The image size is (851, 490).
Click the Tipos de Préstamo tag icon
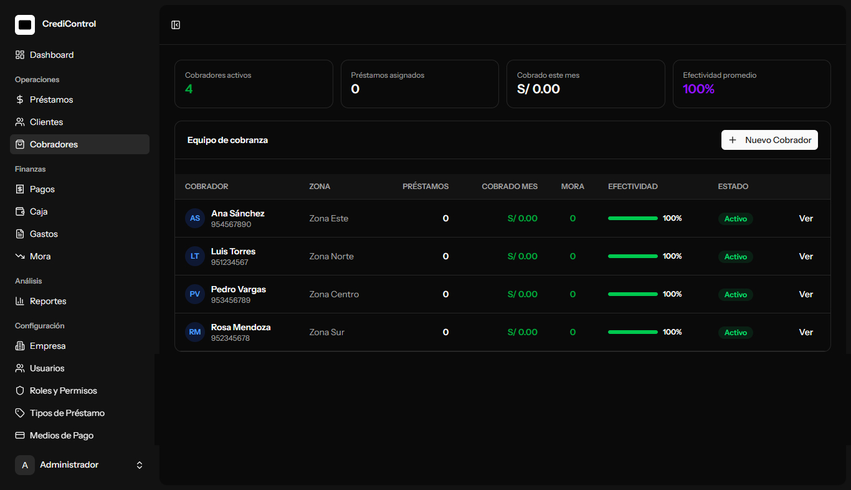point(20,413)
